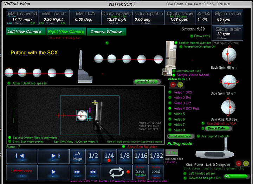Screen dimensions: 253x184
Task: Toggle Show Spin Ball video
Action: tap(124, 146)
